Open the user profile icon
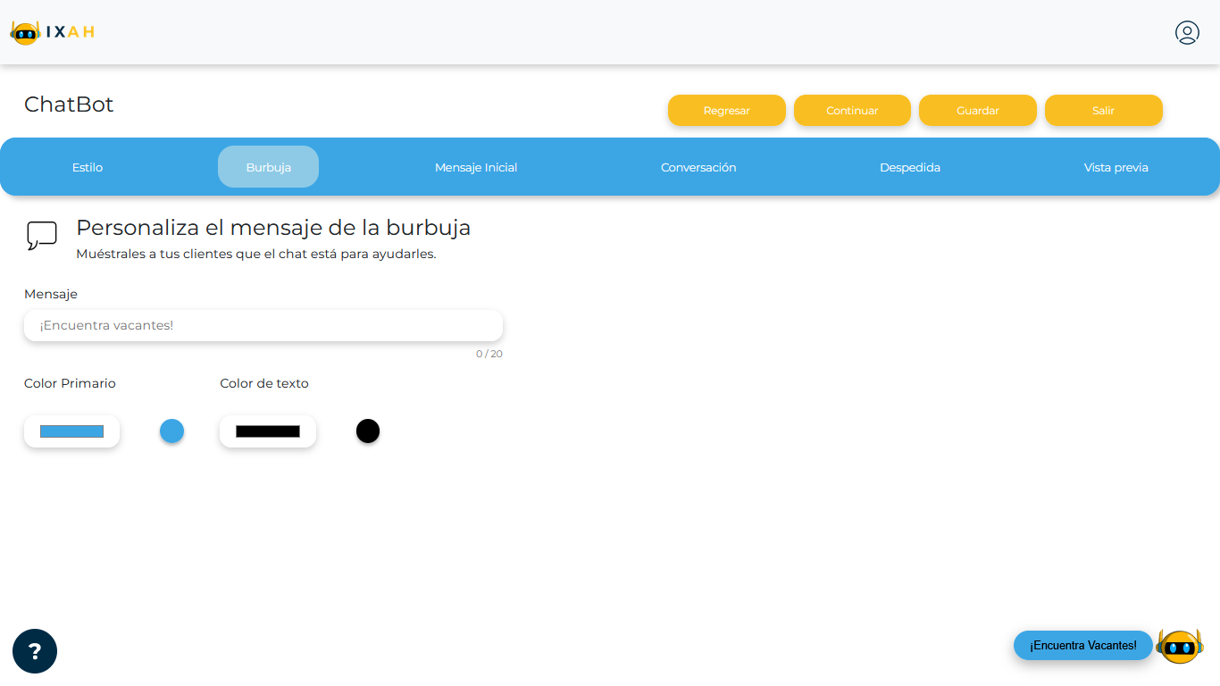This screenshot has width=1220, height=686. pyautogui.click(x=1187, y=33)
